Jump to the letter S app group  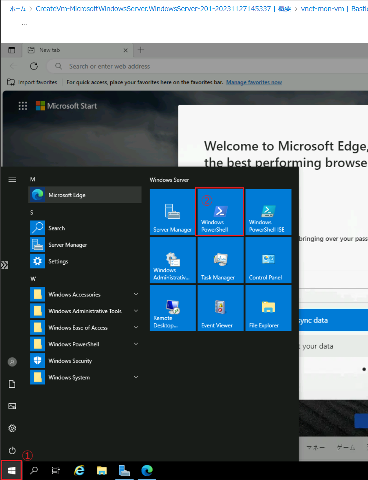(x=32, y=212)
